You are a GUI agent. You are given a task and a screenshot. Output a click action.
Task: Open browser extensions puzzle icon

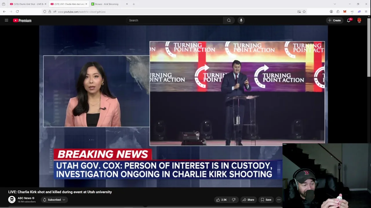pyautogui.click(x=338, y=12)
